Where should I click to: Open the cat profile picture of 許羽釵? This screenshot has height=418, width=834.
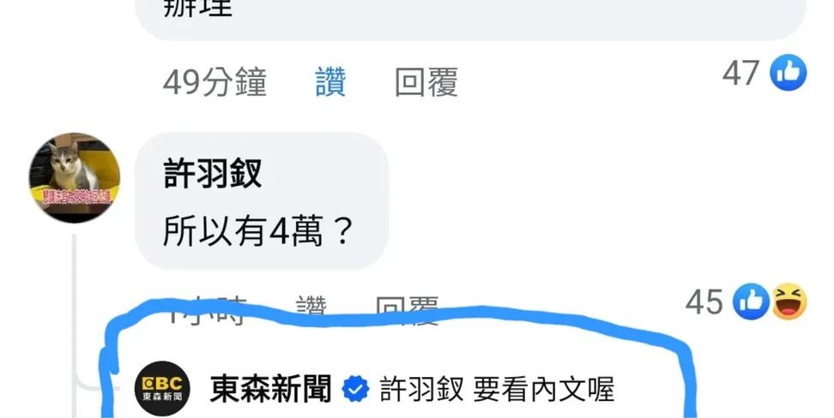point(74,177)
